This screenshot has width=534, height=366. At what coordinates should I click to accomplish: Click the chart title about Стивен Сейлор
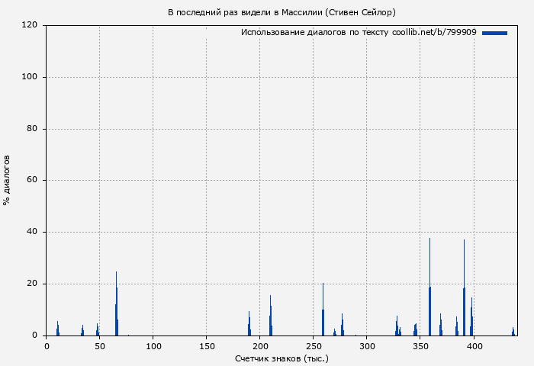tap(281, 12)
